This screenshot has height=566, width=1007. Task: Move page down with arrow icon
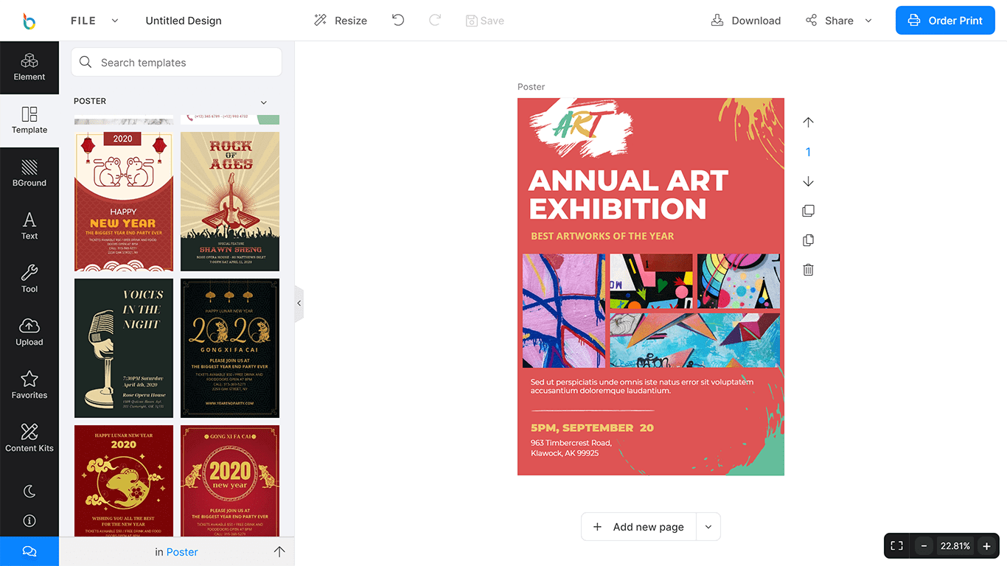tap(808, 181)
